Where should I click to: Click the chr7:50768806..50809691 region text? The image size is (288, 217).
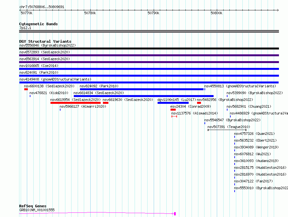tap(42, 7)
